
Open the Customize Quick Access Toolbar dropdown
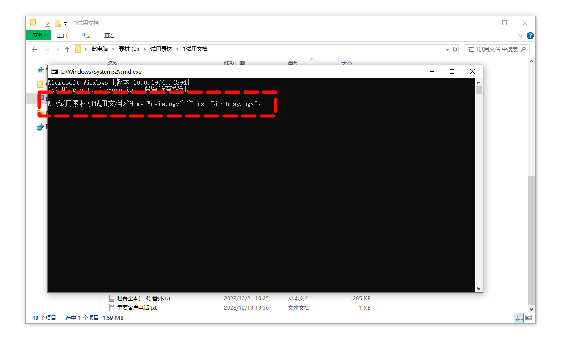(x=65, y=23)
